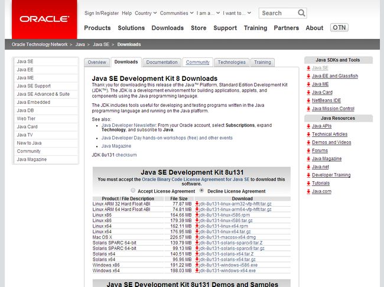384x287 pixels.
Task: Click the Oracle logo
Action: (x=44, y=19)
